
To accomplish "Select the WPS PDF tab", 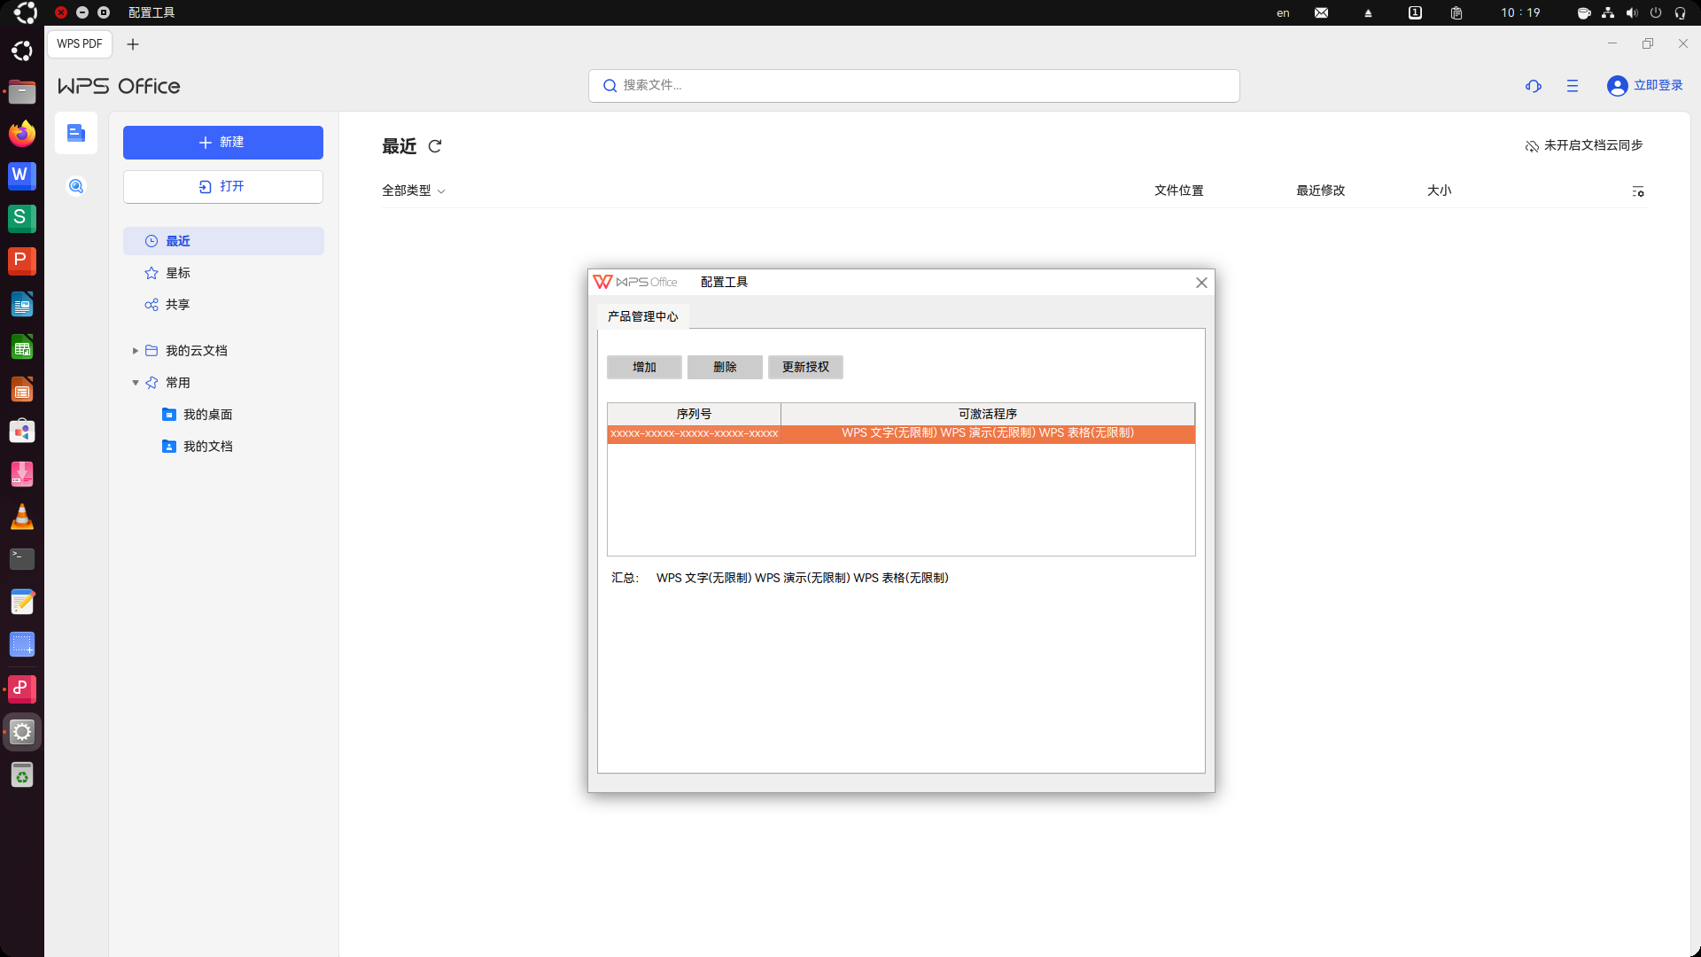I will pyautogui.click(x=80, y=43).
